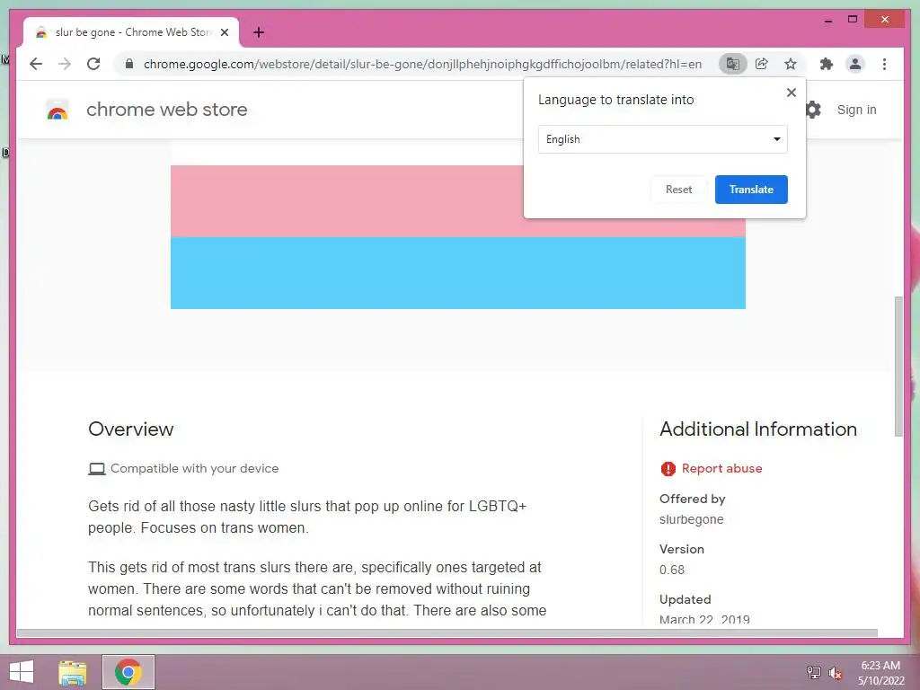Click the forward navigation arrow
Image resolution: width=920 pixels, height=690 pixels.
65,64
